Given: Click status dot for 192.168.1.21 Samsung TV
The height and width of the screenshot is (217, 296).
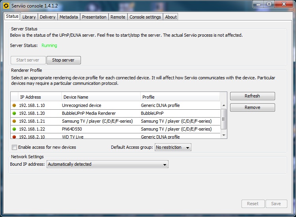Looking at the screenshot, I should pyautogui.click(x=15, y=121).
